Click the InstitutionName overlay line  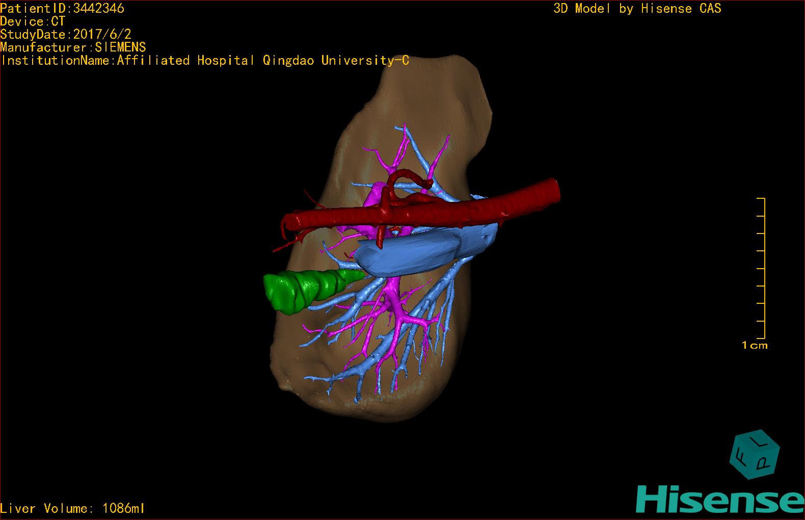pos(205,61)
